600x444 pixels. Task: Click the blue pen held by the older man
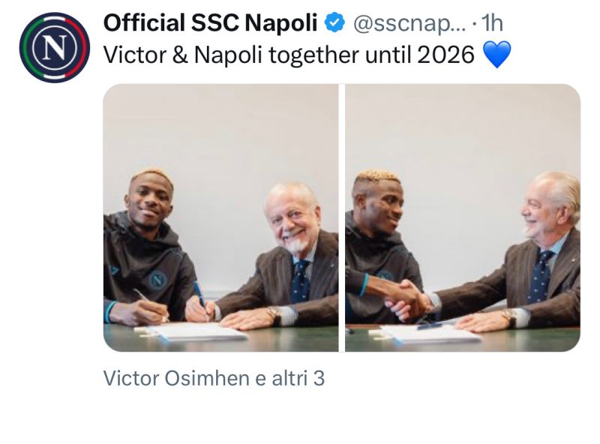coord(199,298)
